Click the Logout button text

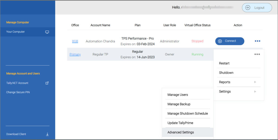coord(259,8)
